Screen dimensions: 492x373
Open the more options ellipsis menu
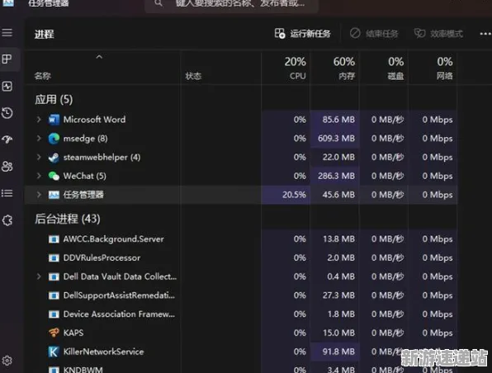click(485, 34)
